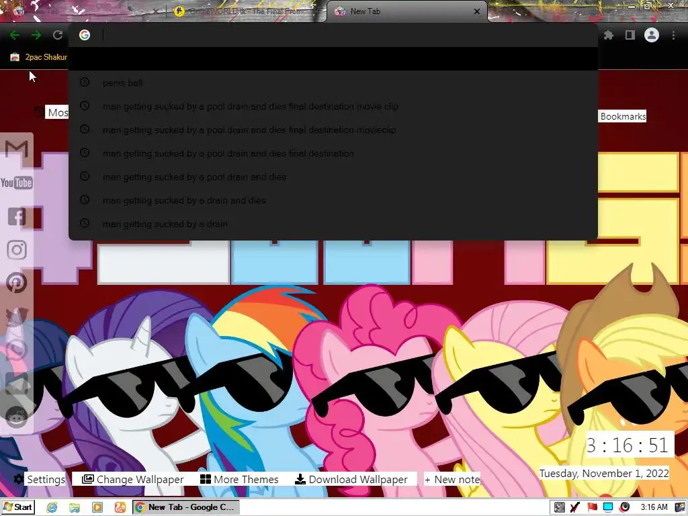Reload the page with the refresh icon
The width and height of the screenshot is (688, 516).
(x=58, y=35)
